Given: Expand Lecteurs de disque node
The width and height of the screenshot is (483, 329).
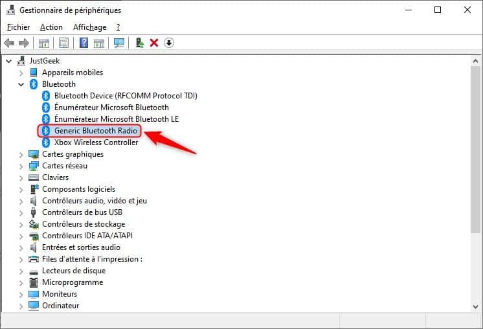Looking at the screenshot, I should tap(21, 271).
